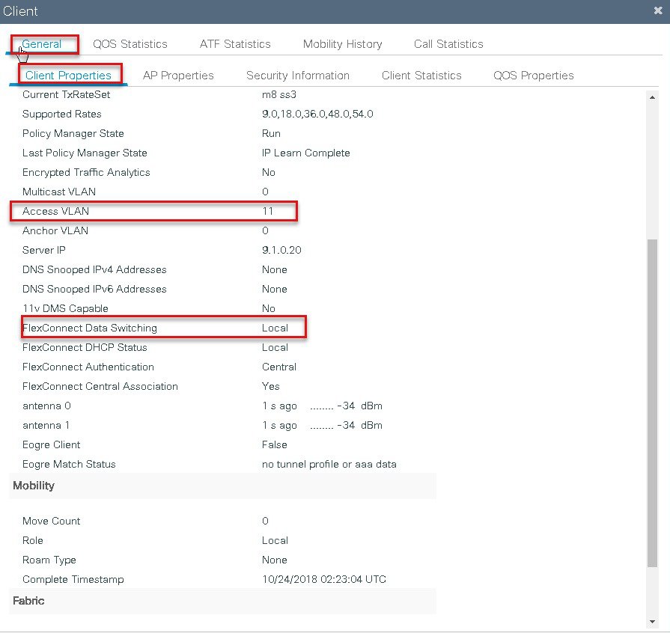670x633 pixels.
Task: Click the Multicast VLAN label
Action: [x=59, y=192]
